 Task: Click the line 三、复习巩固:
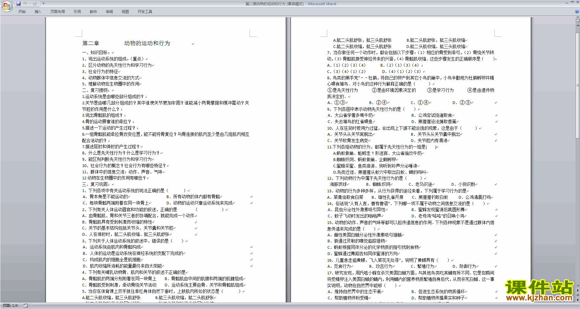pyautogui.click(x=96, y=184)
